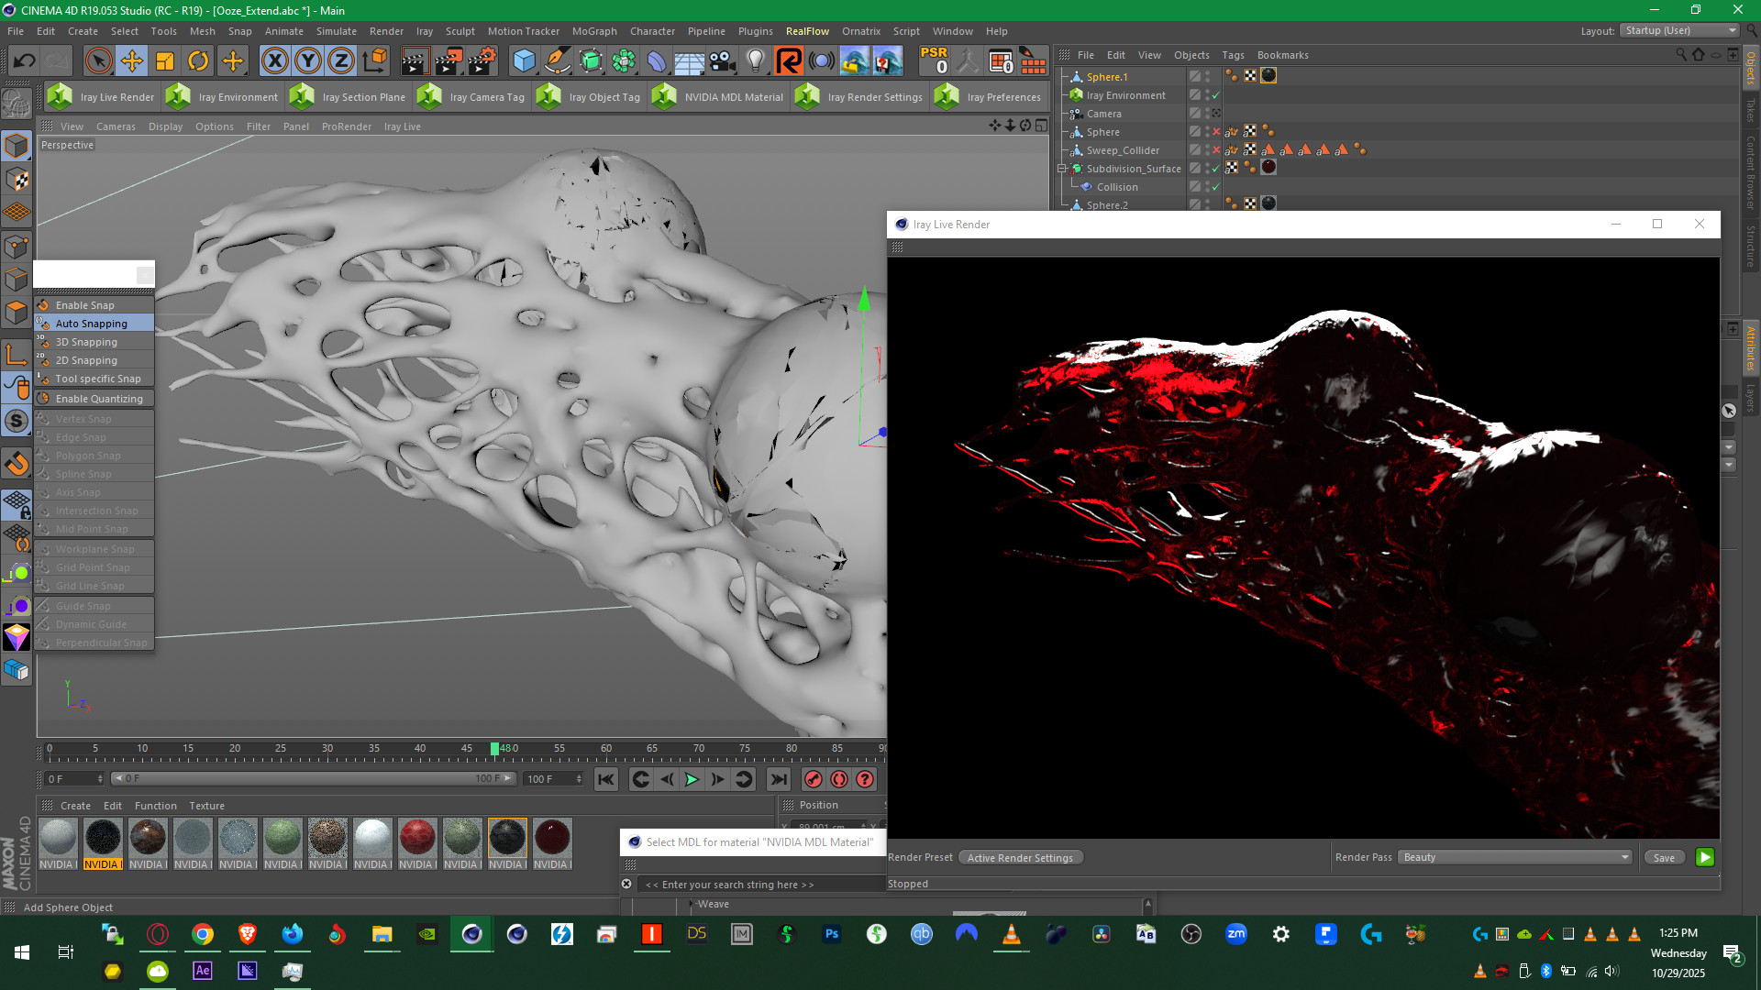Select the Rotate tool icon
The height and width of the screenshot is (990, 1761).
click(198, 61)
